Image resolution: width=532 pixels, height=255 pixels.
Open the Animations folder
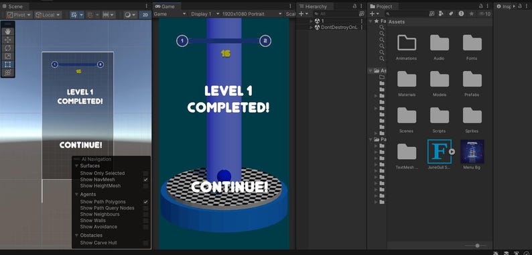point(407,47)
